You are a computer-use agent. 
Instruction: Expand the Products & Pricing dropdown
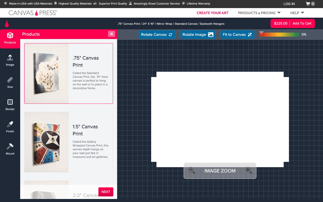[x=259, y=13]
